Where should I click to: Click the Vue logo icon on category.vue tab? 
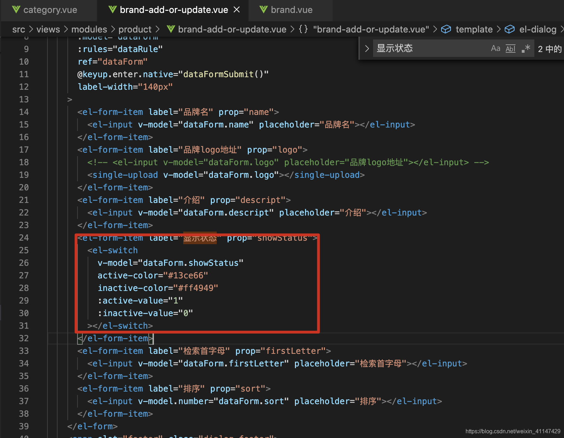(x=16, y=9)
